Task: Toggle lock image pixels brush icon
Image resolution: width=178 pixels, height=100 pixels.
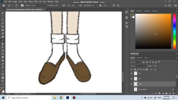Action: (x=138, y=69)
